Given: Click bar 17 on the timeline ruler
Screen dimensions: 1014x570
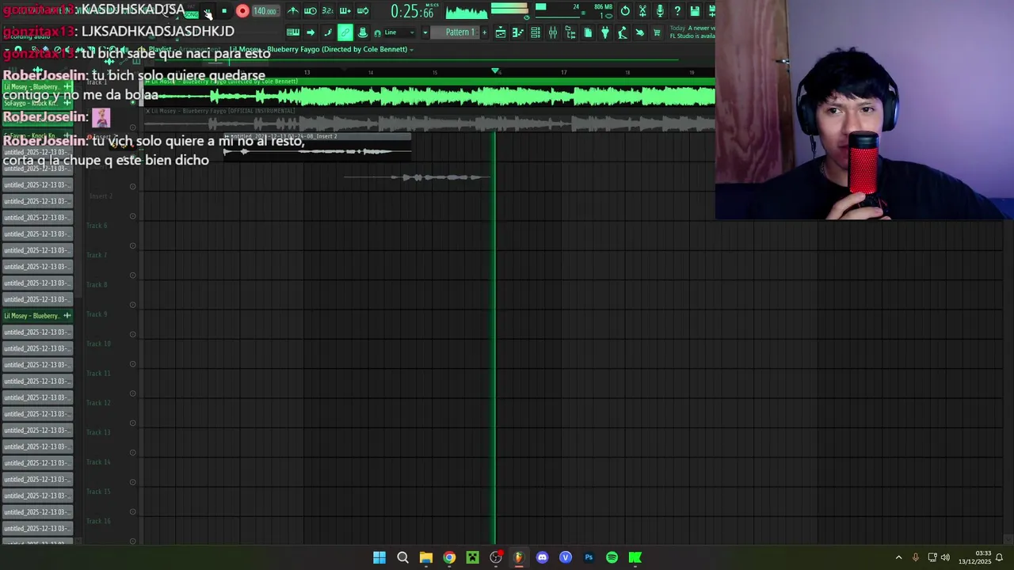Looking at the screenshot, I should [x=563, y=72].
